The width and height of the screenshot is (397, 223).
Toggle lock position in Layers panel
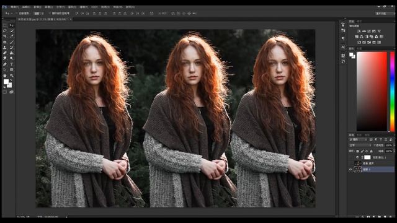tap(367, 151)
